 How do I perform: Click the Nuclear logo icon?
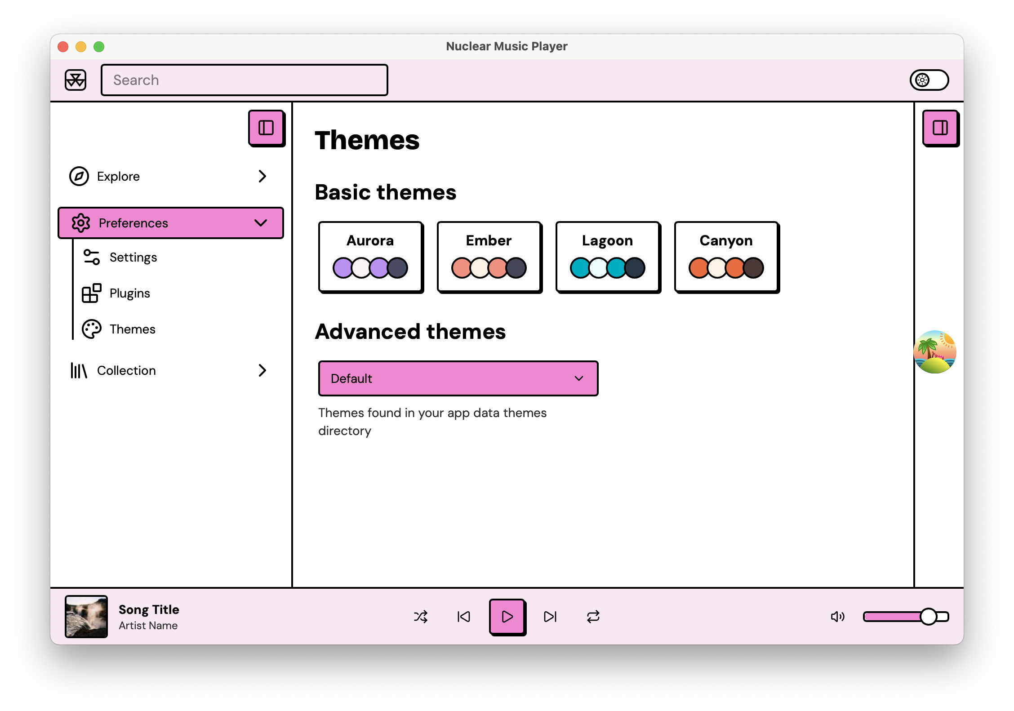coord(76,80)
